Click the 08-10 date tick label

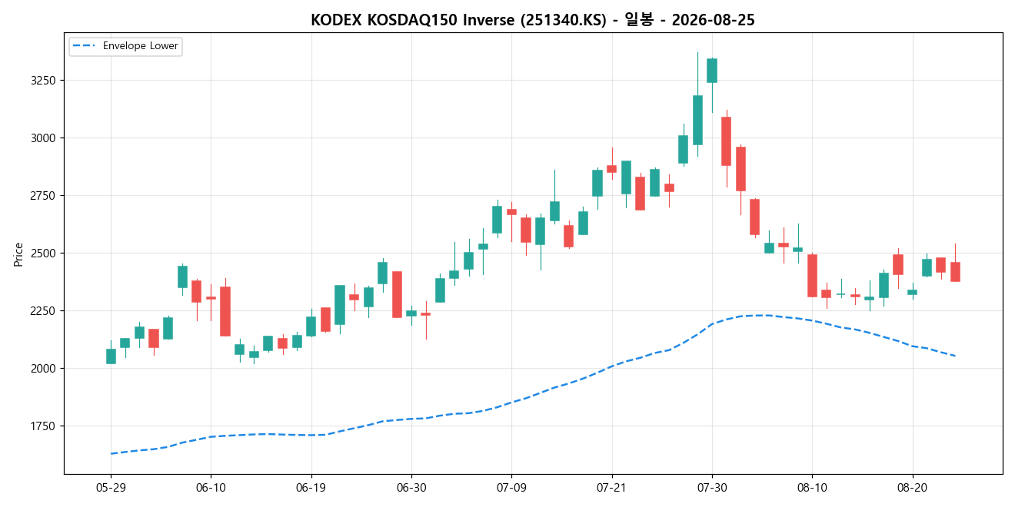(x=812, y=487)
